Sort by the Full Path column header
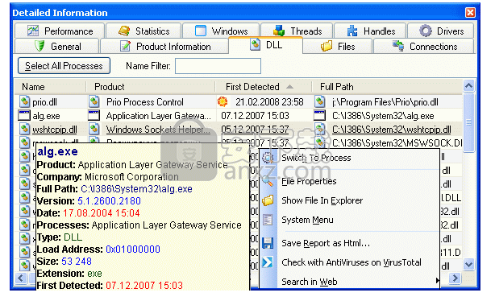The width and height of the screenshot is (495, 301). (x=387, y=87)
